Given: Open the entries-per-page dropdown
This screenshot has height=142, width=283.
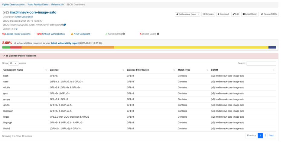Looking at the screenshot, I should 14,63.
